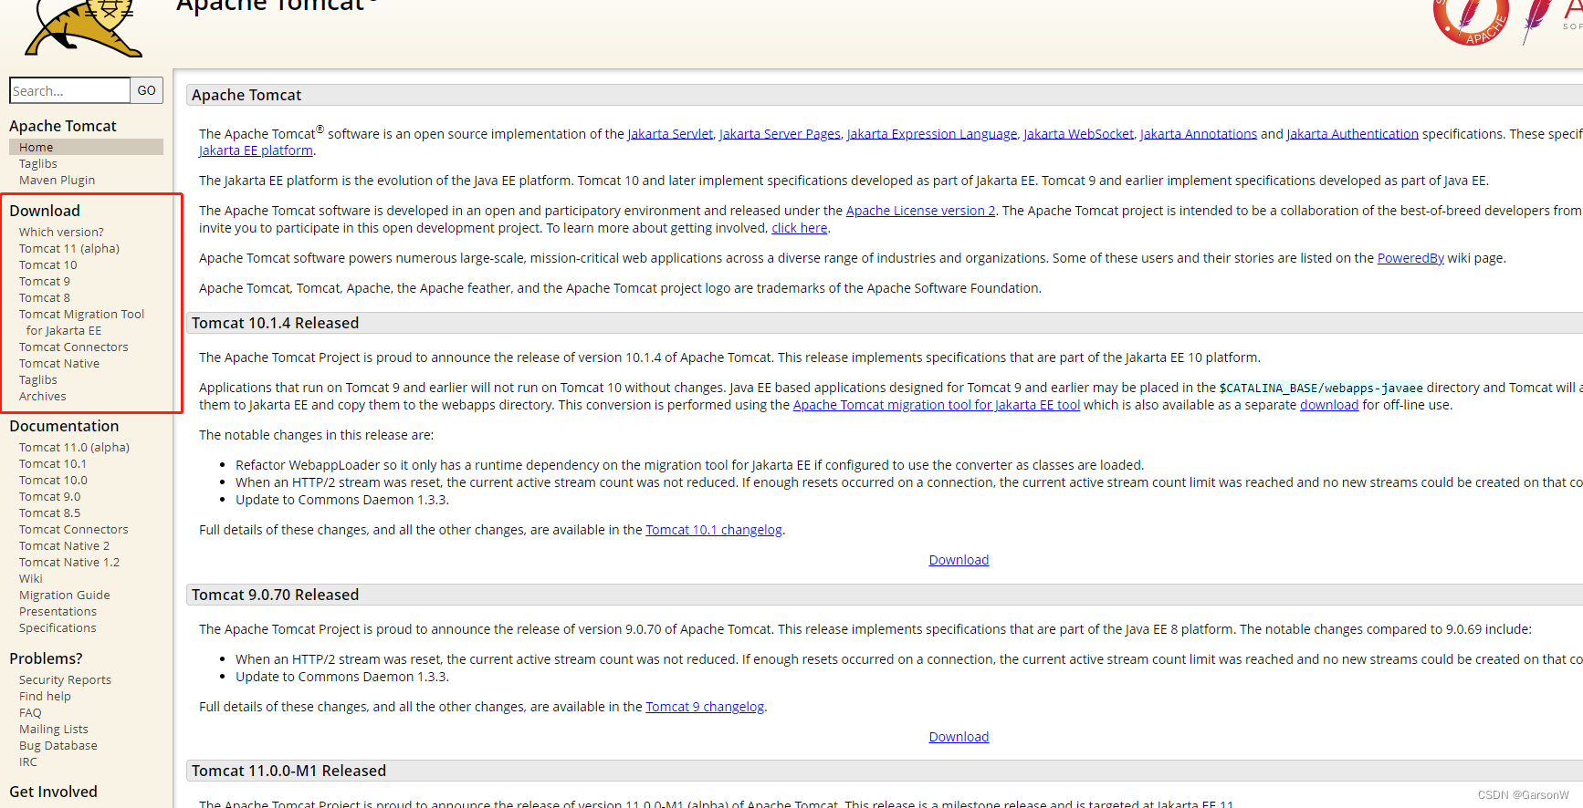1583x808 pixels.
Task: Open the Apache License version 2 link
Action: click(921, 210)
